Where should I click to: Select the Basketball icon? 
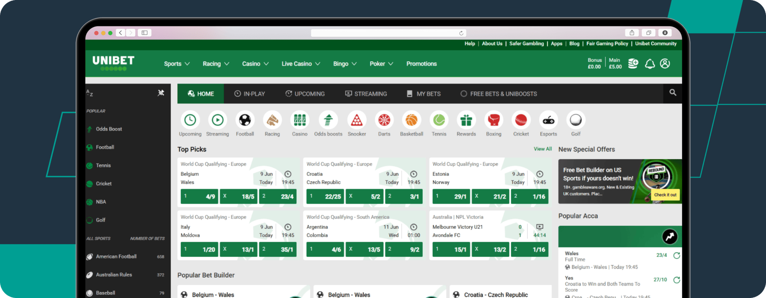tap(412, 120)
